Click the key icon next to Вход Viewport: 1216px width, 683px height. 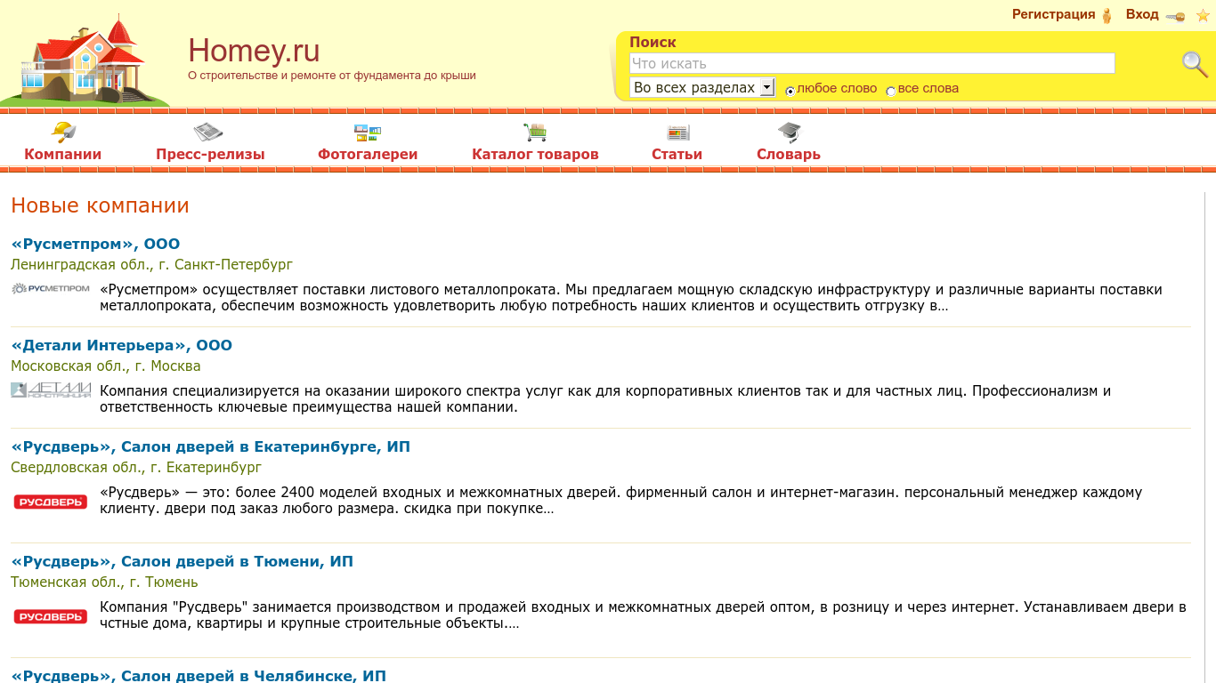[x=1175, y=16]
